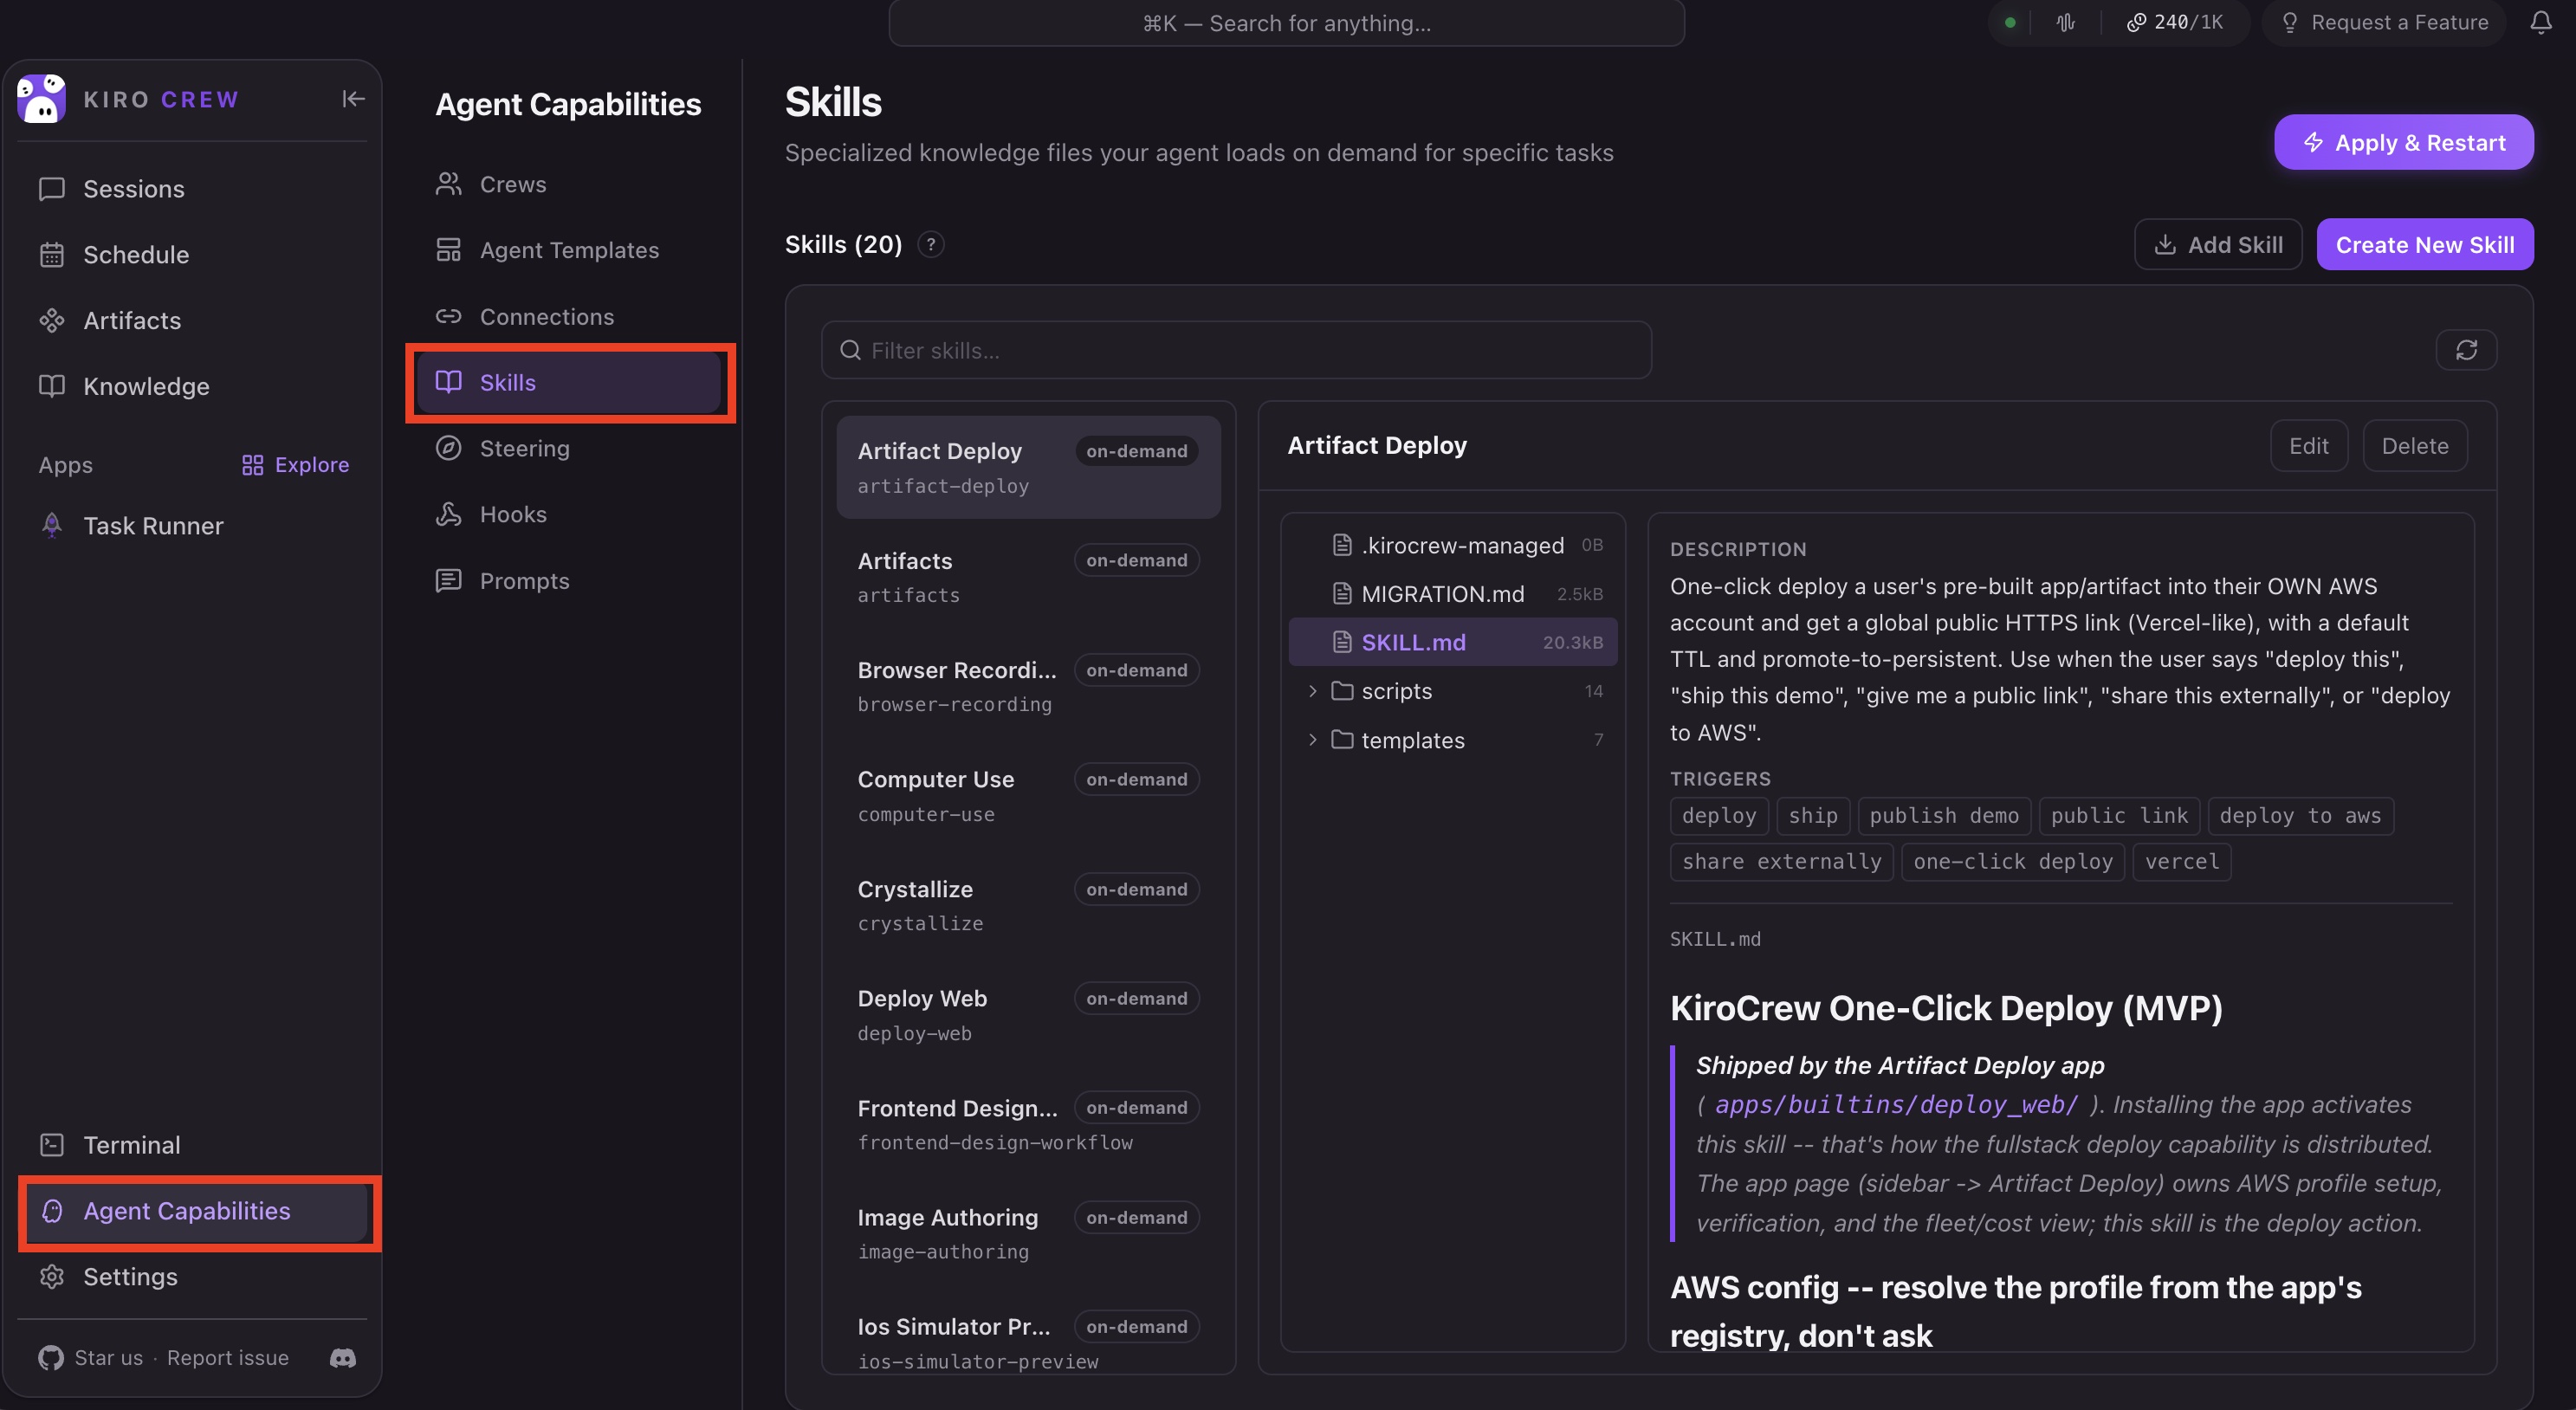Refresh the skills list
The width and height of the screenshot is (2576, 1410).
(2466, 350)
